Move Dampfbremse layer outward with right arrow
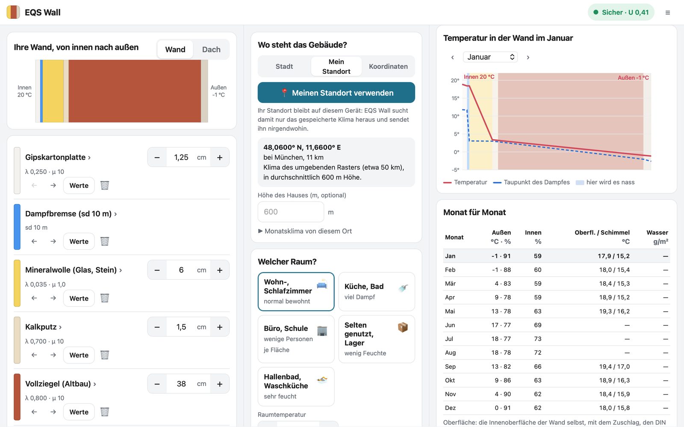 [53, 241]
